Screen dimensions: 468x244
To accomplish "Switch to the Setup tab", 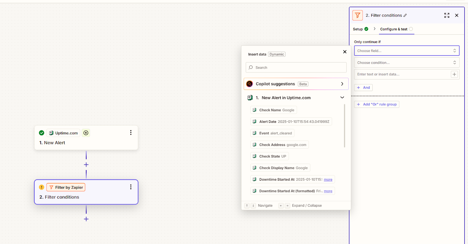I will pos(360,29).
